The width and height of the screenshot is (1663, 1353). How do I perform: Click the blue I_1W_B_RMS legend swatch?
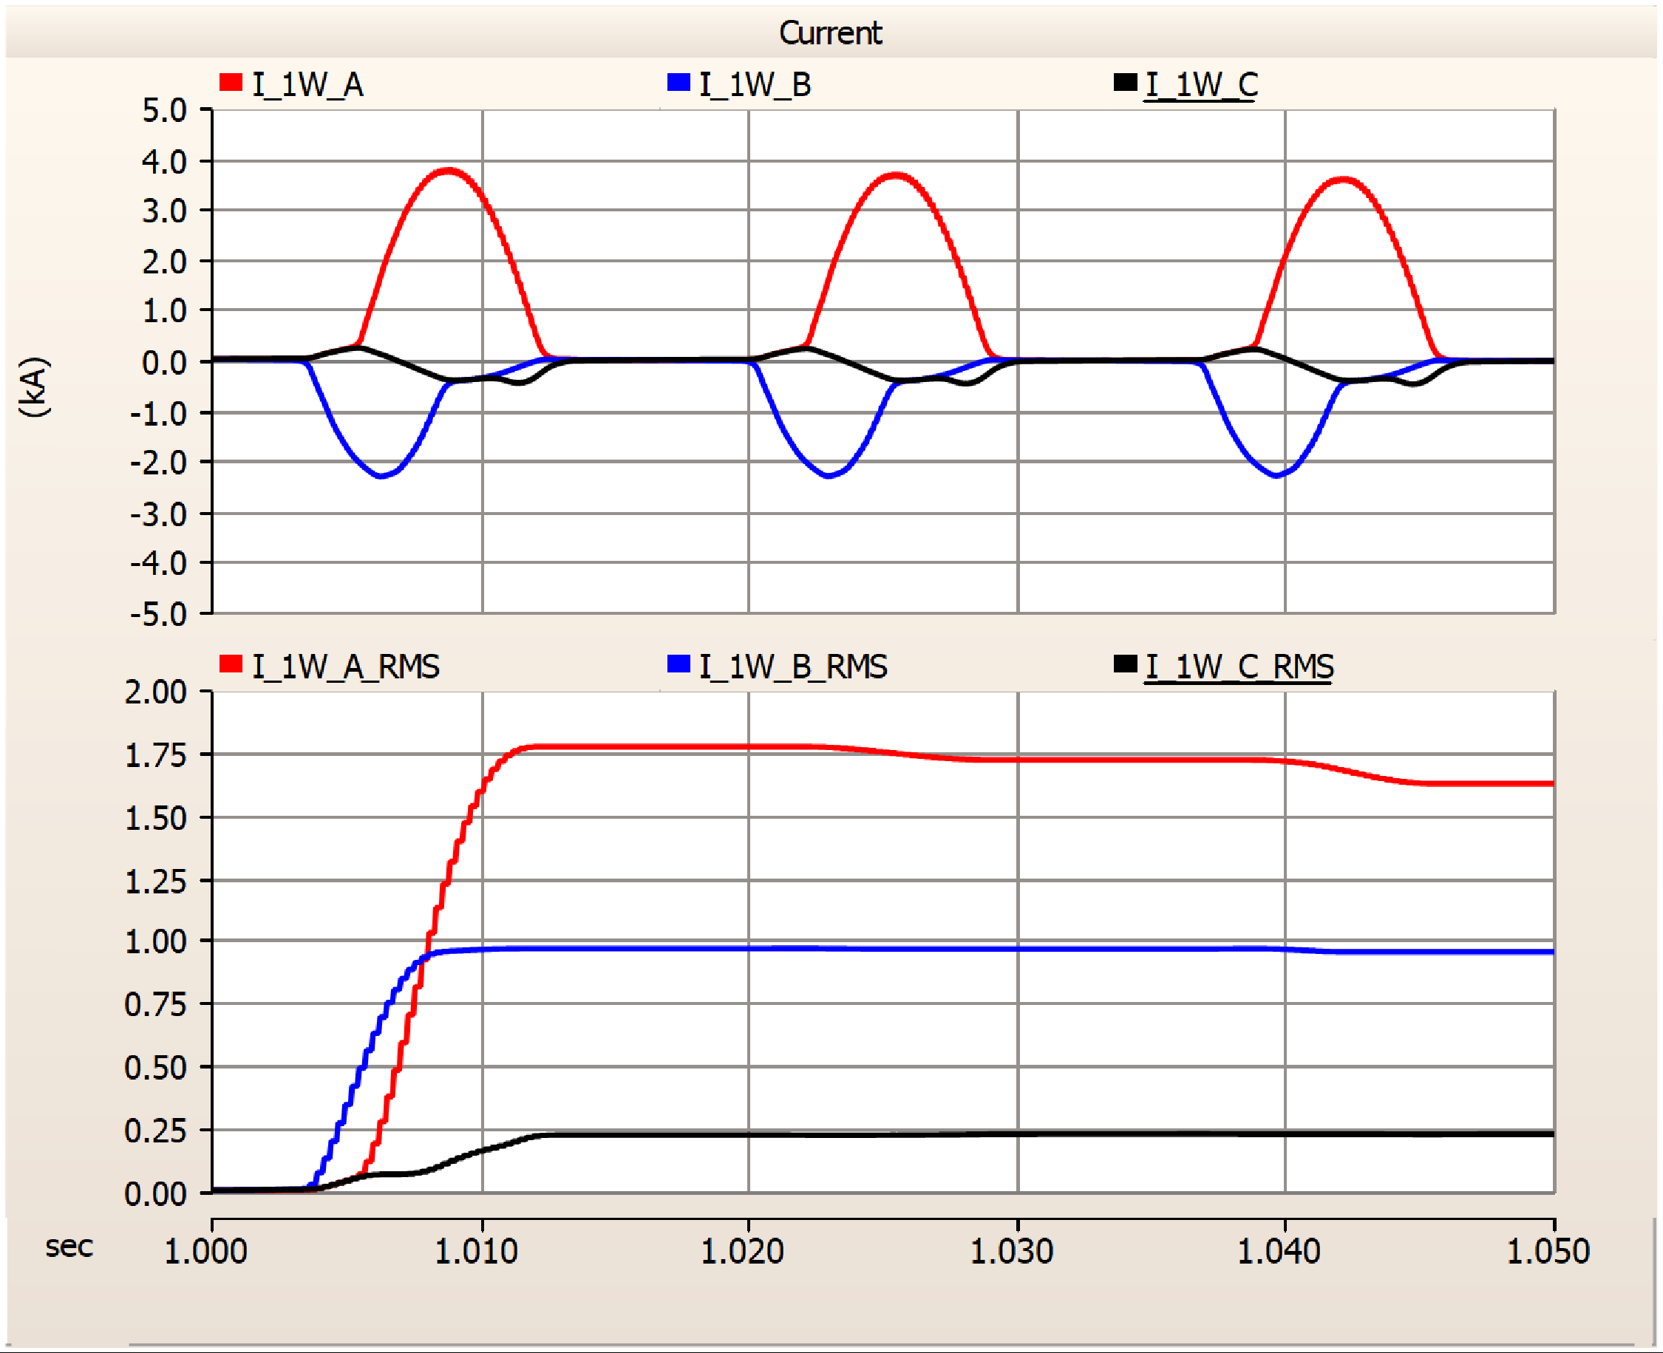point(679,664)
